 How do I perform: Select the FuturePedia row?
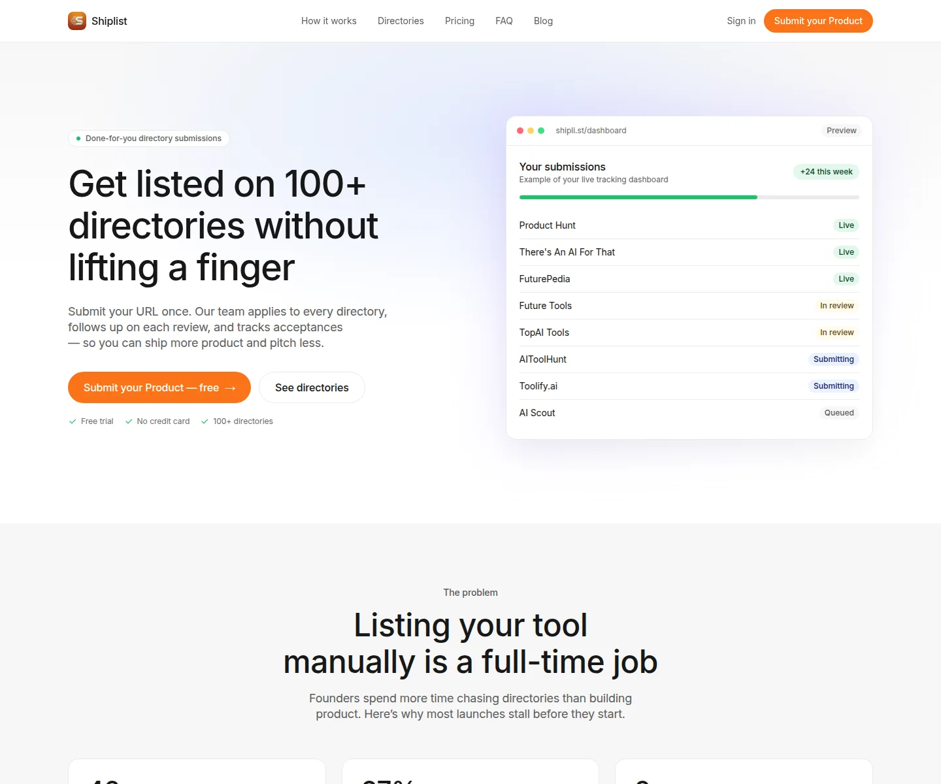click(689, 279)
